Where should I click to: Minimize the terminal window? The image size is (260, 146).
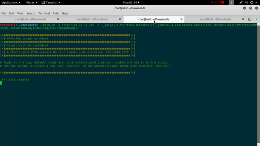(x=244, y=8)
